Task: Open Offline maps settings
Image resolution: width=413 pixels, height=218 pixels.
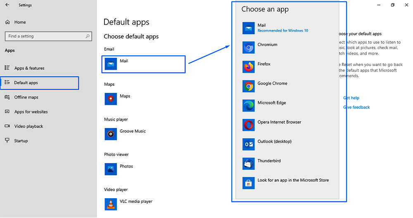Action: pos(26,97)
